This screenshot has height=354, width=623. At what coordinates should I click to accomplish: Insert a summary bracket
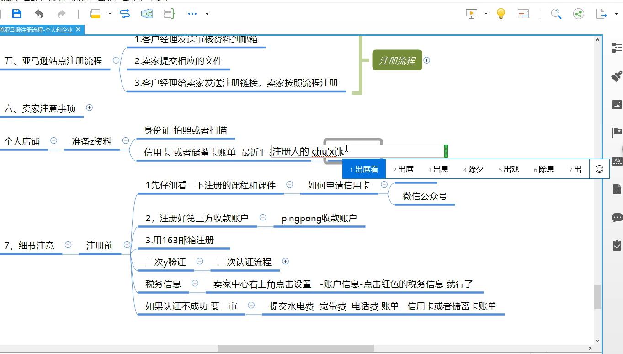coord(169,14)
